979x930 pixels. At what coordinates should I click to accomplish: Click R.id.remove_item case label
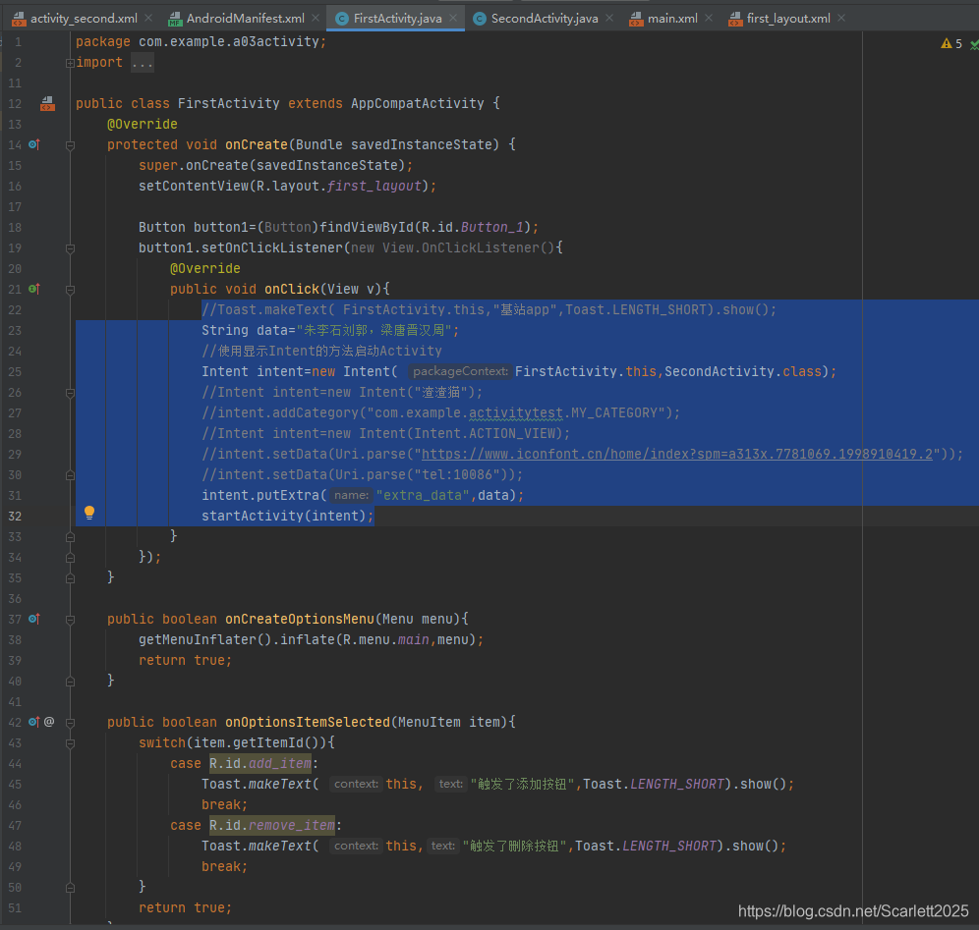pyautogui.click(x=271, y=825)
